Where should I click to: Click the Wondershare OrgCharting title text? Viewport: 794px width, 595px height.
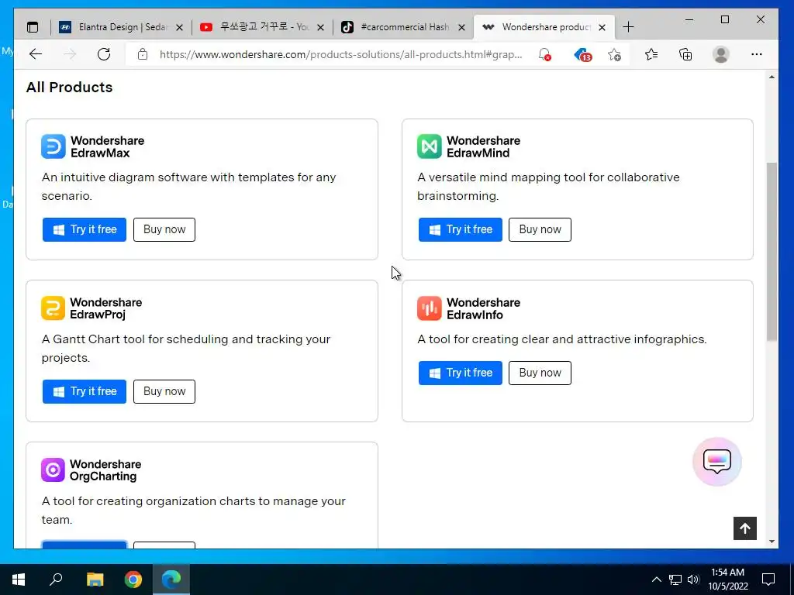pos(105,470)
